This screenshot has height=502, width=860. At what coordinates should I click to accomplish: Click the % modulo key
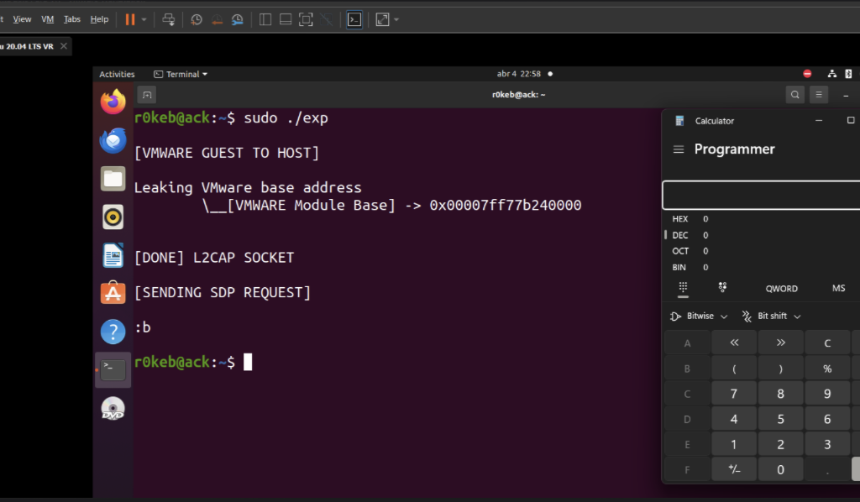(827, 369)
